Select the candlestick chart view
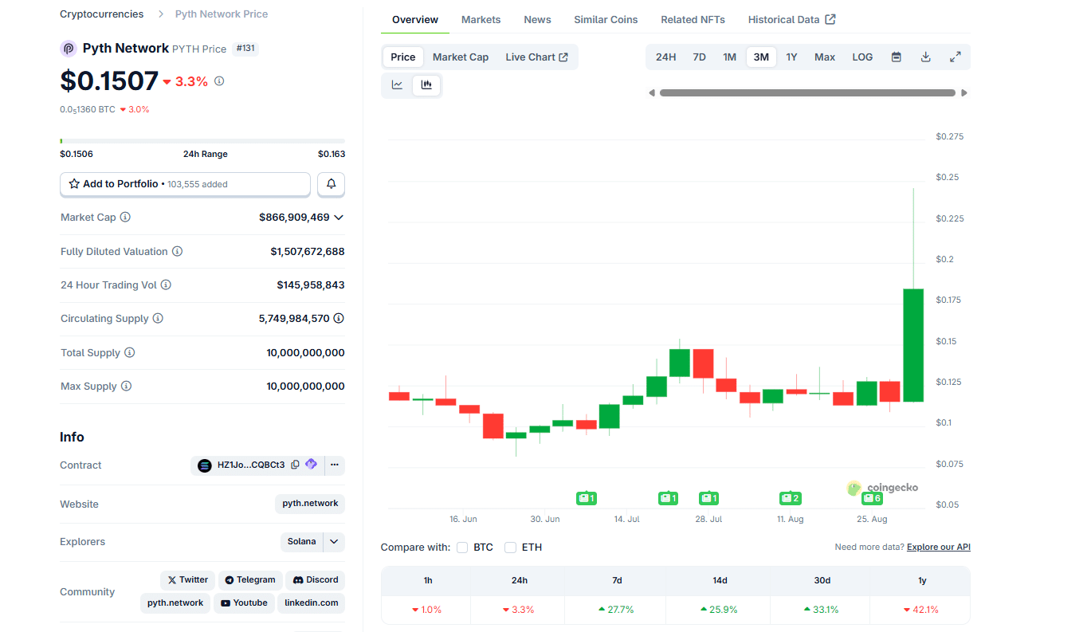Viewport: 1091px width, 632px height. (x=426, y=84)
